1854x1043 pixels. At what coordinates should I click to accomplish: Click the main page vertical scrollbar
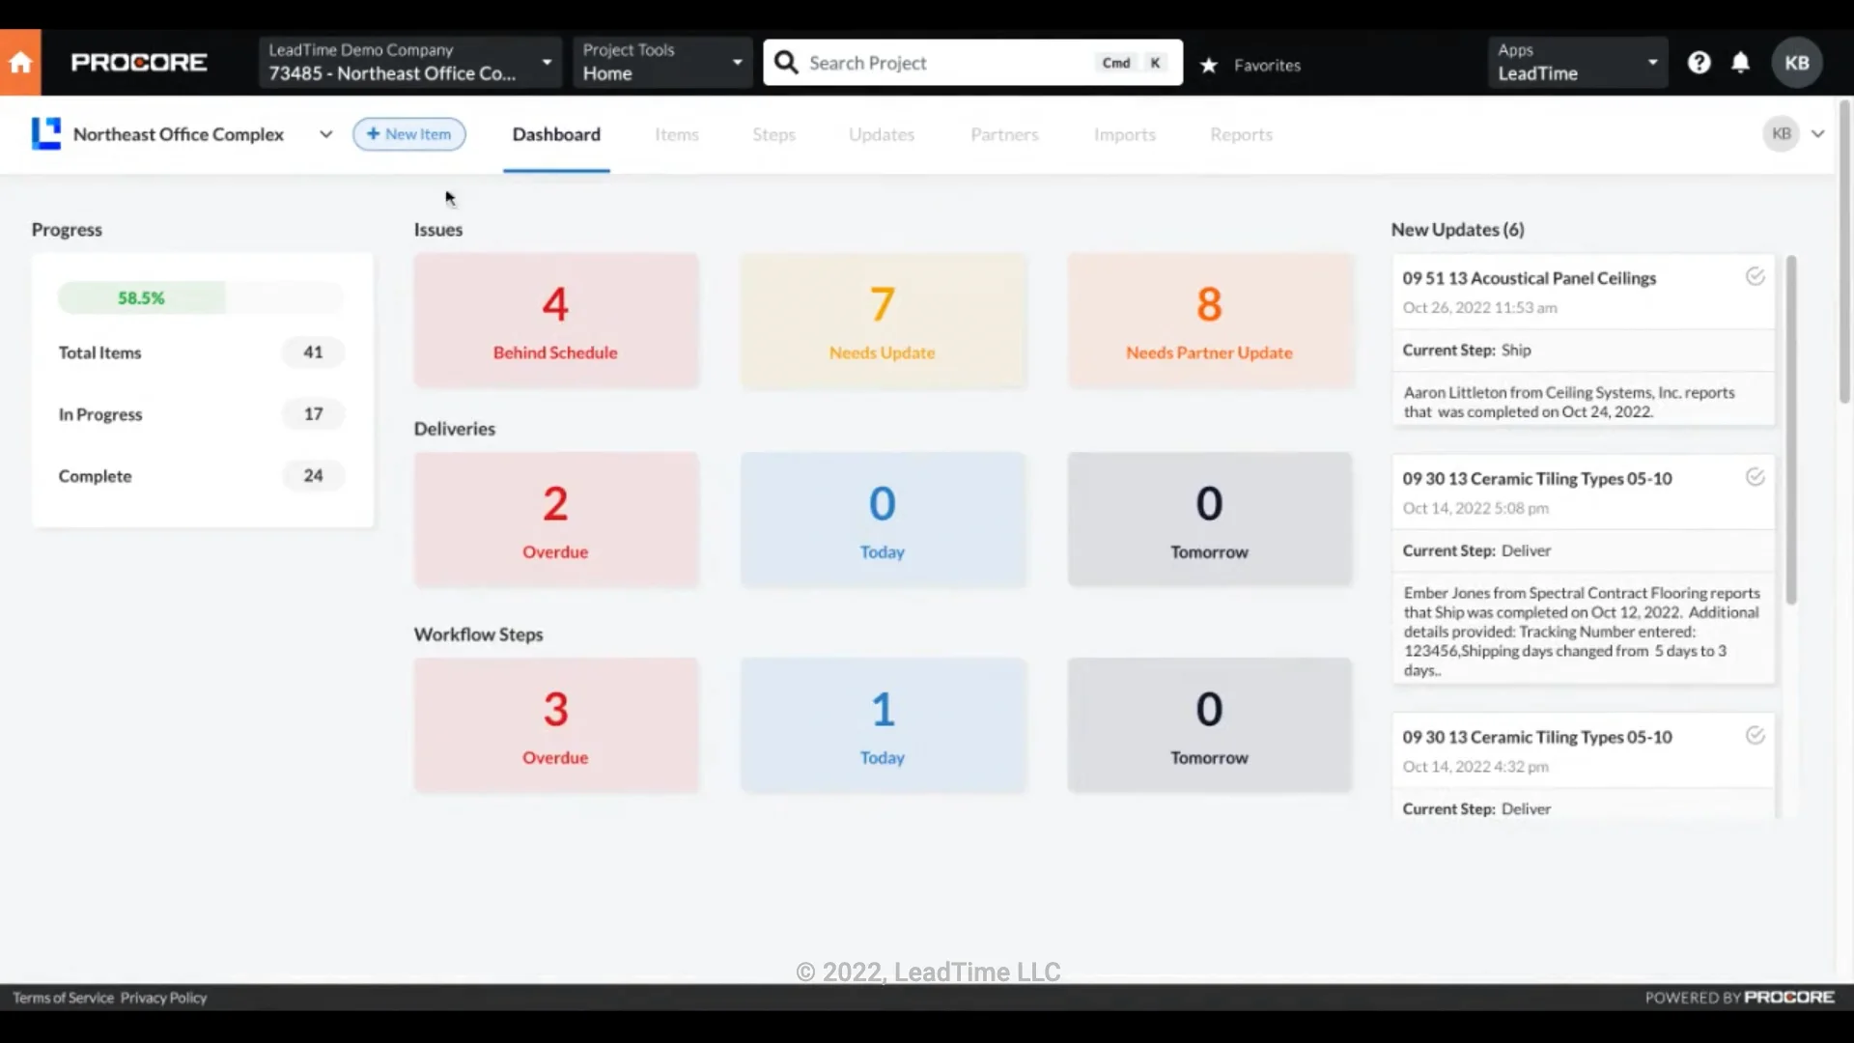tap(1844, 251)
